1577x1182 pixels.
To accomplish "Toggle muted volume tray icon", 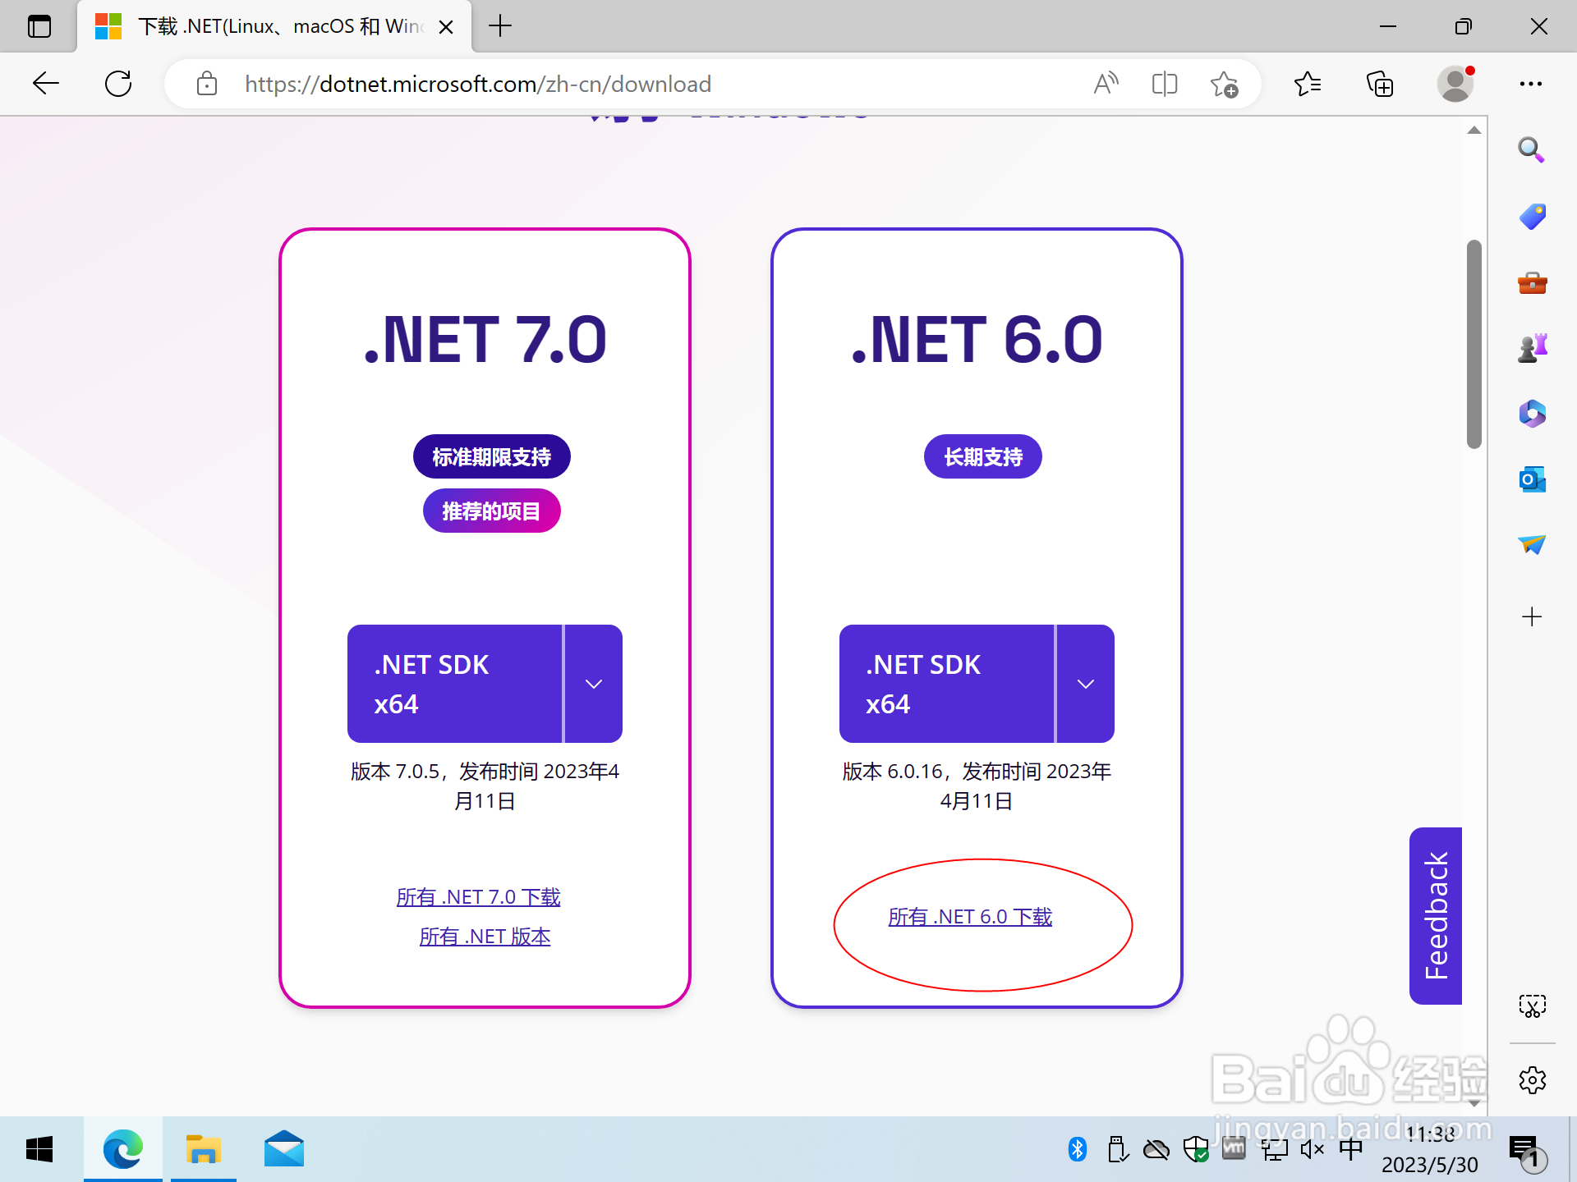I will click(x=1313, y=1149).
